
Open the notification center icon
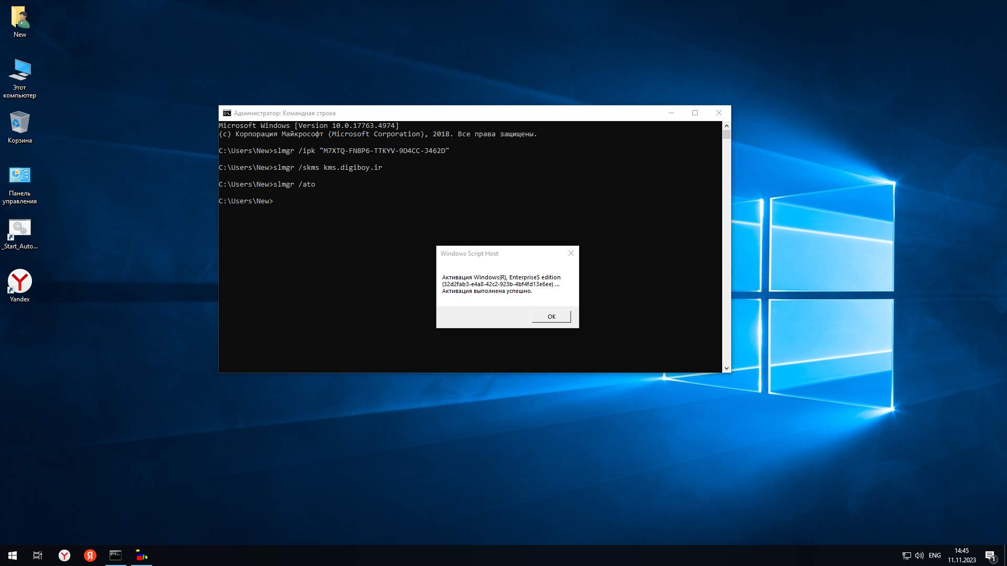tap(990, 556)
